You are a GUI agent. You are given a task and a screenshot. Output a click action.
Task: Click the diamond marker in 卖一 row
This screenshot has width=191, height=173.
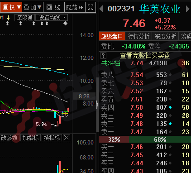click(170, 132)
